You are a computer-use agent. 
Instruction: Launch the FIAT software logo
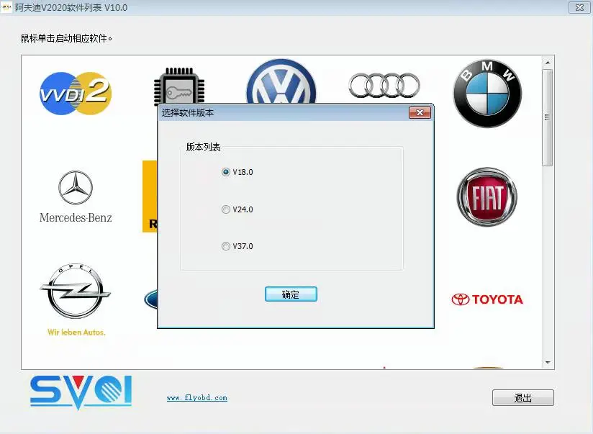(486, 196)
